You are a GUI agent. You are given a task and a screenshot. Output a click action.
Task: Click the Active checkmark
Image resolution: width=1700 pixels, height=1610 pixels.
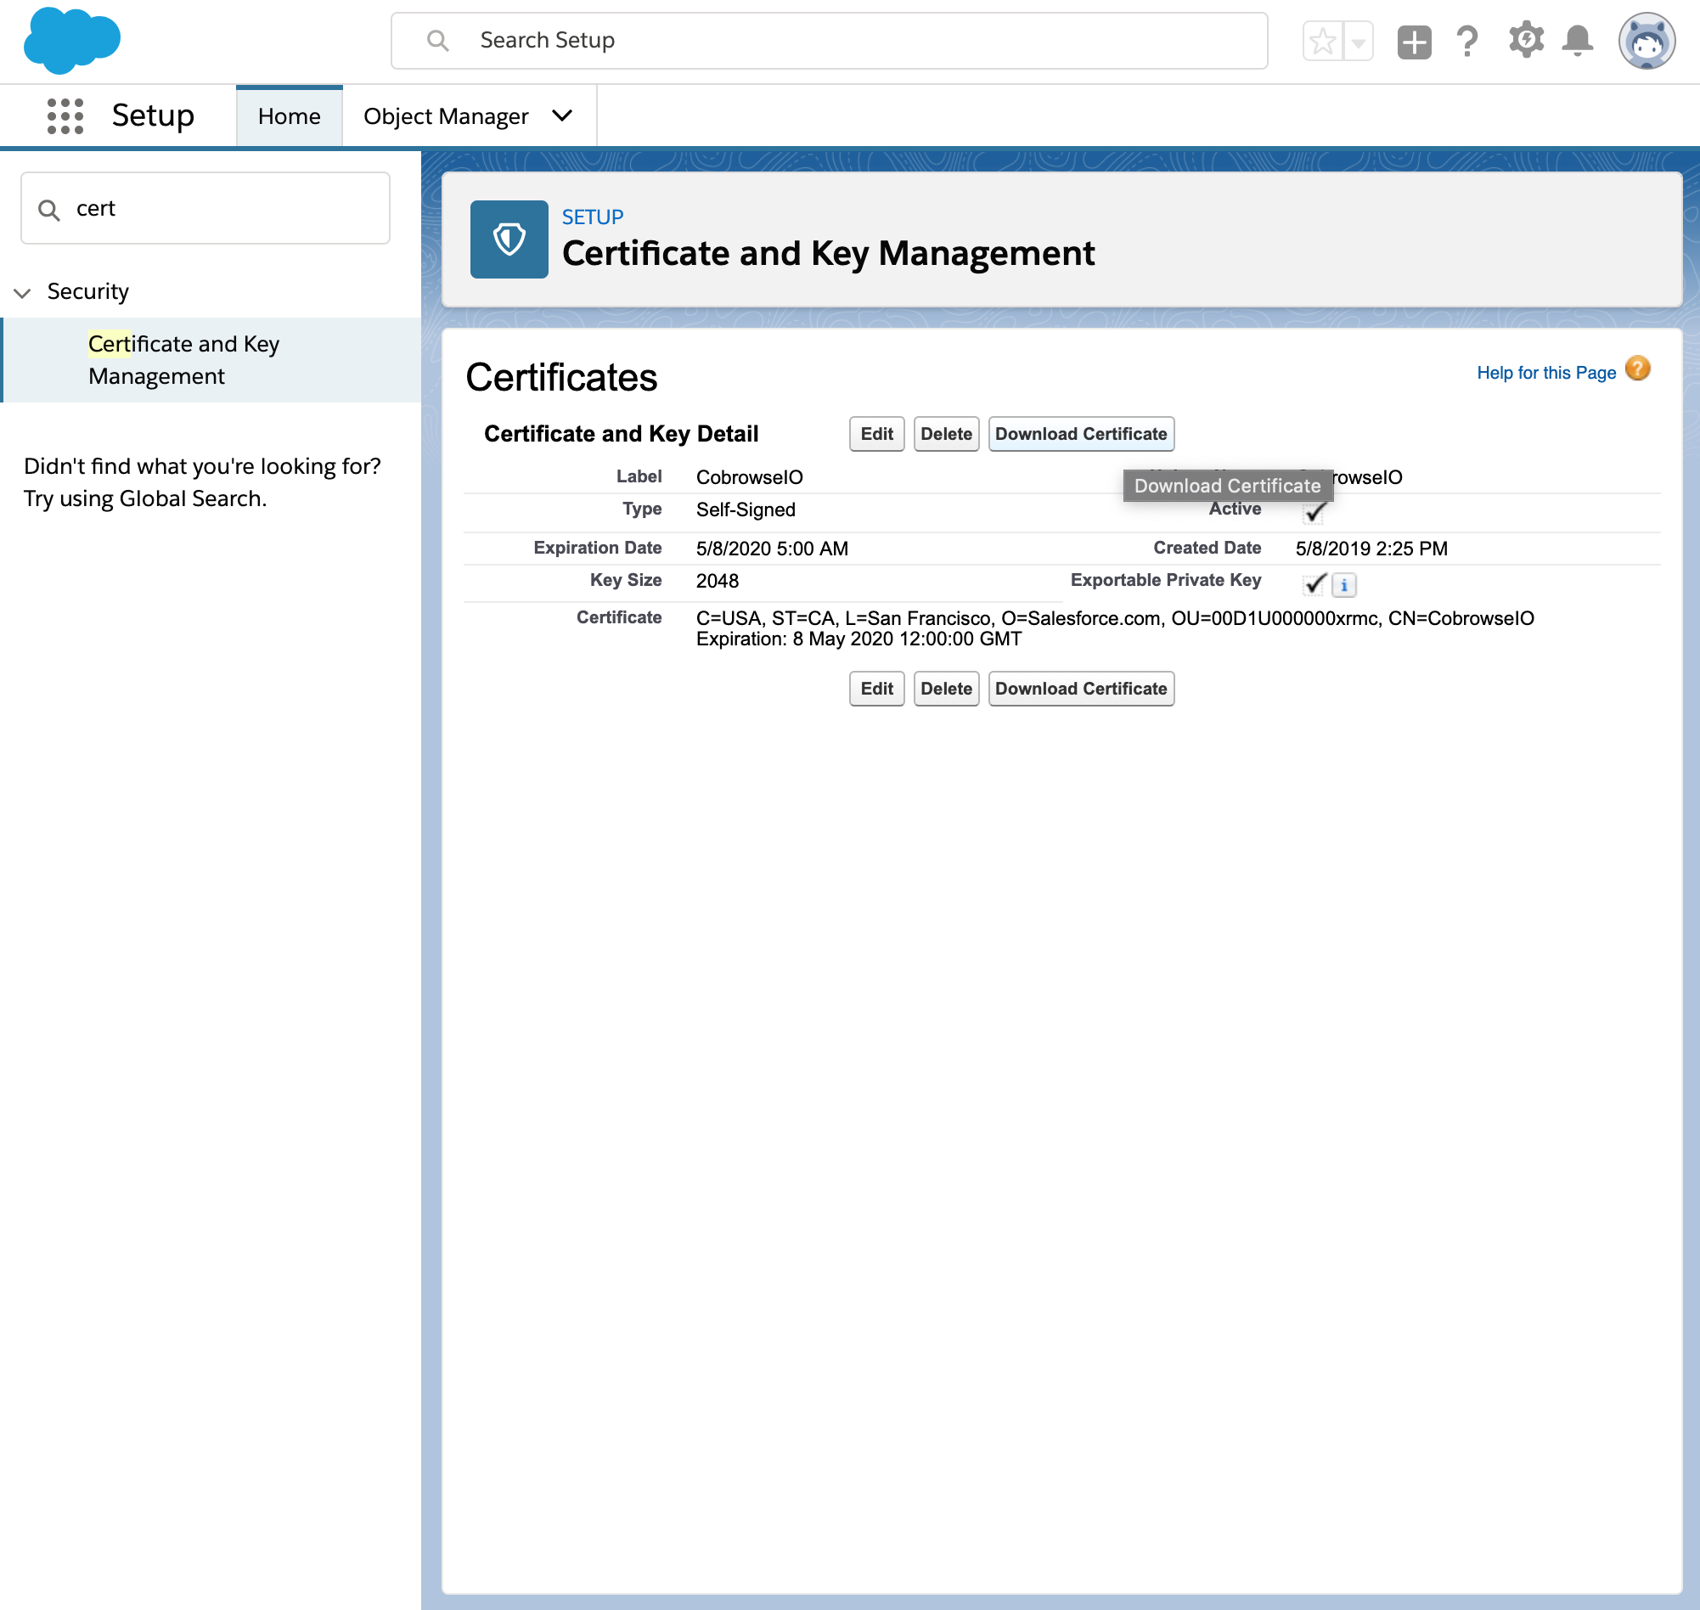(x=1314, y=512)
